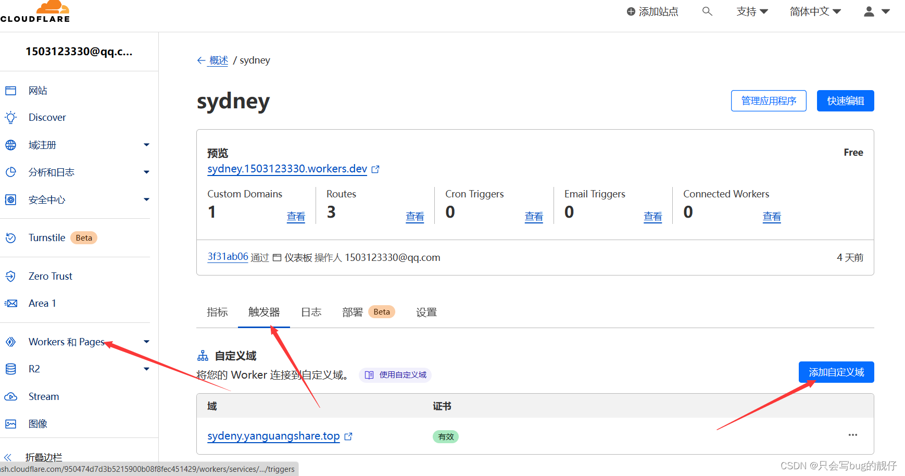The width and height of the screenshot is (905, 476).
Task: Expand the 分析和日志 sidebar section
Action: coord(146,172)
